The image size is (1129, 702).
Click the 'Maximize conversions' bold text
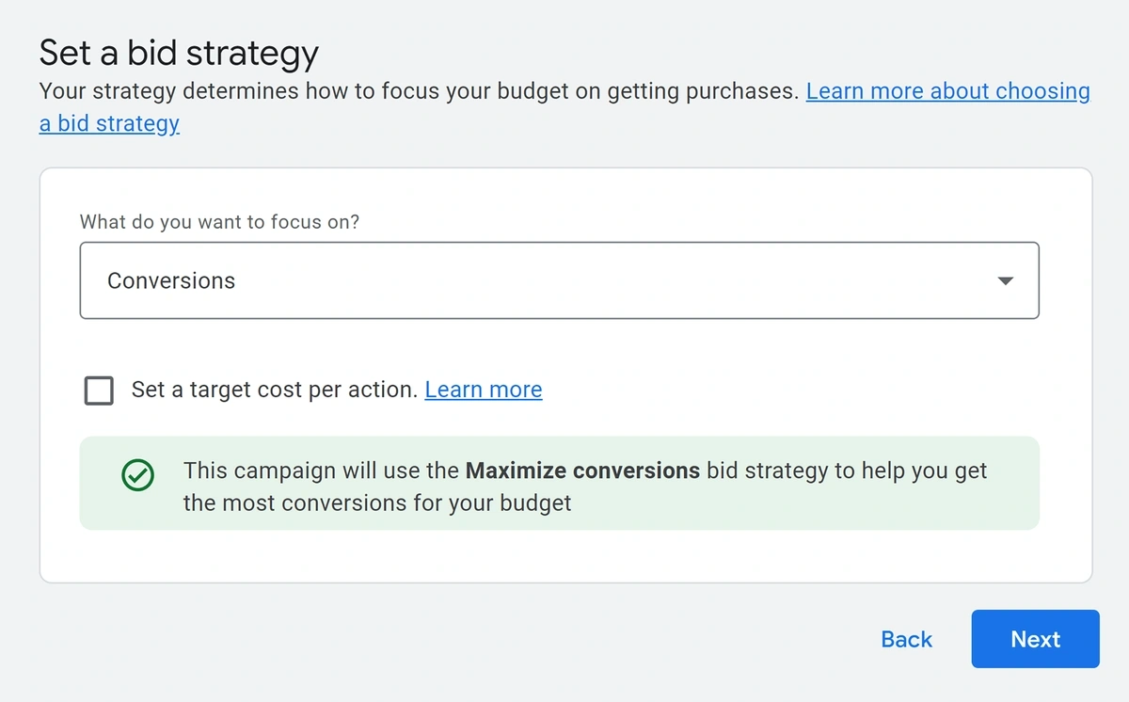[582, 471]
